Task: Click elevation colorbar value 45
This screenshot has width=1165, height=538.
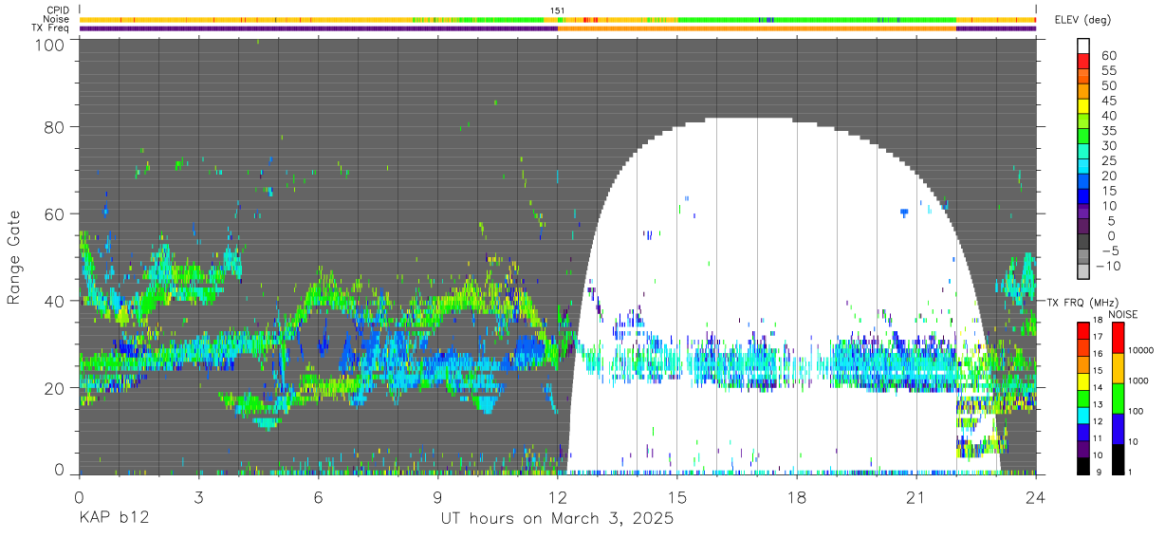Action: coord(1110,101)
